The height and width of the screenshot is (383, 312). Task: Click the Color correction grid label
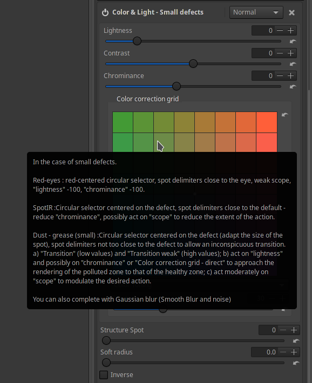147,99
